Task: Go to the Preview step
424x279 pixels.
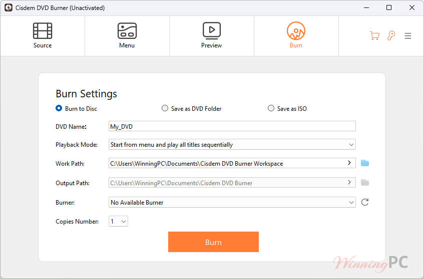Action: click(211, 36)
